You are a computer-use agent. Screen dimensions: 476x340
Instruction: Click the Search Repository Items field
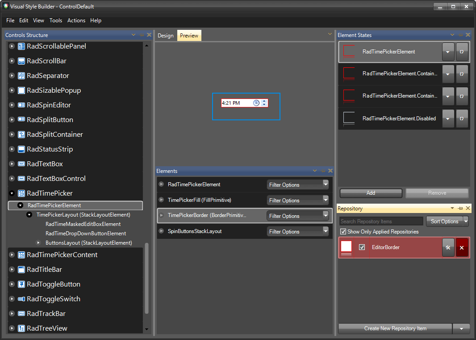380,221
